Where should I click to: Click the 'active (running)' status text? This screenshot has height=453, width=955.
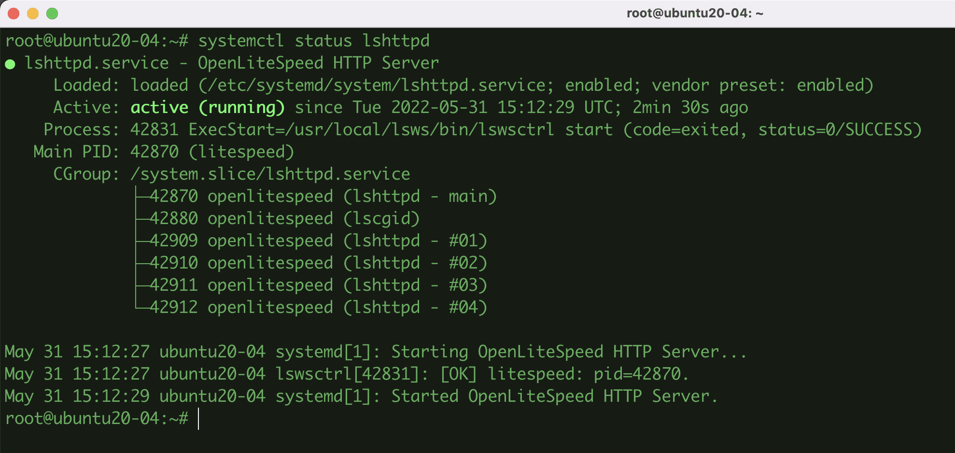click(x=208, y=107)
